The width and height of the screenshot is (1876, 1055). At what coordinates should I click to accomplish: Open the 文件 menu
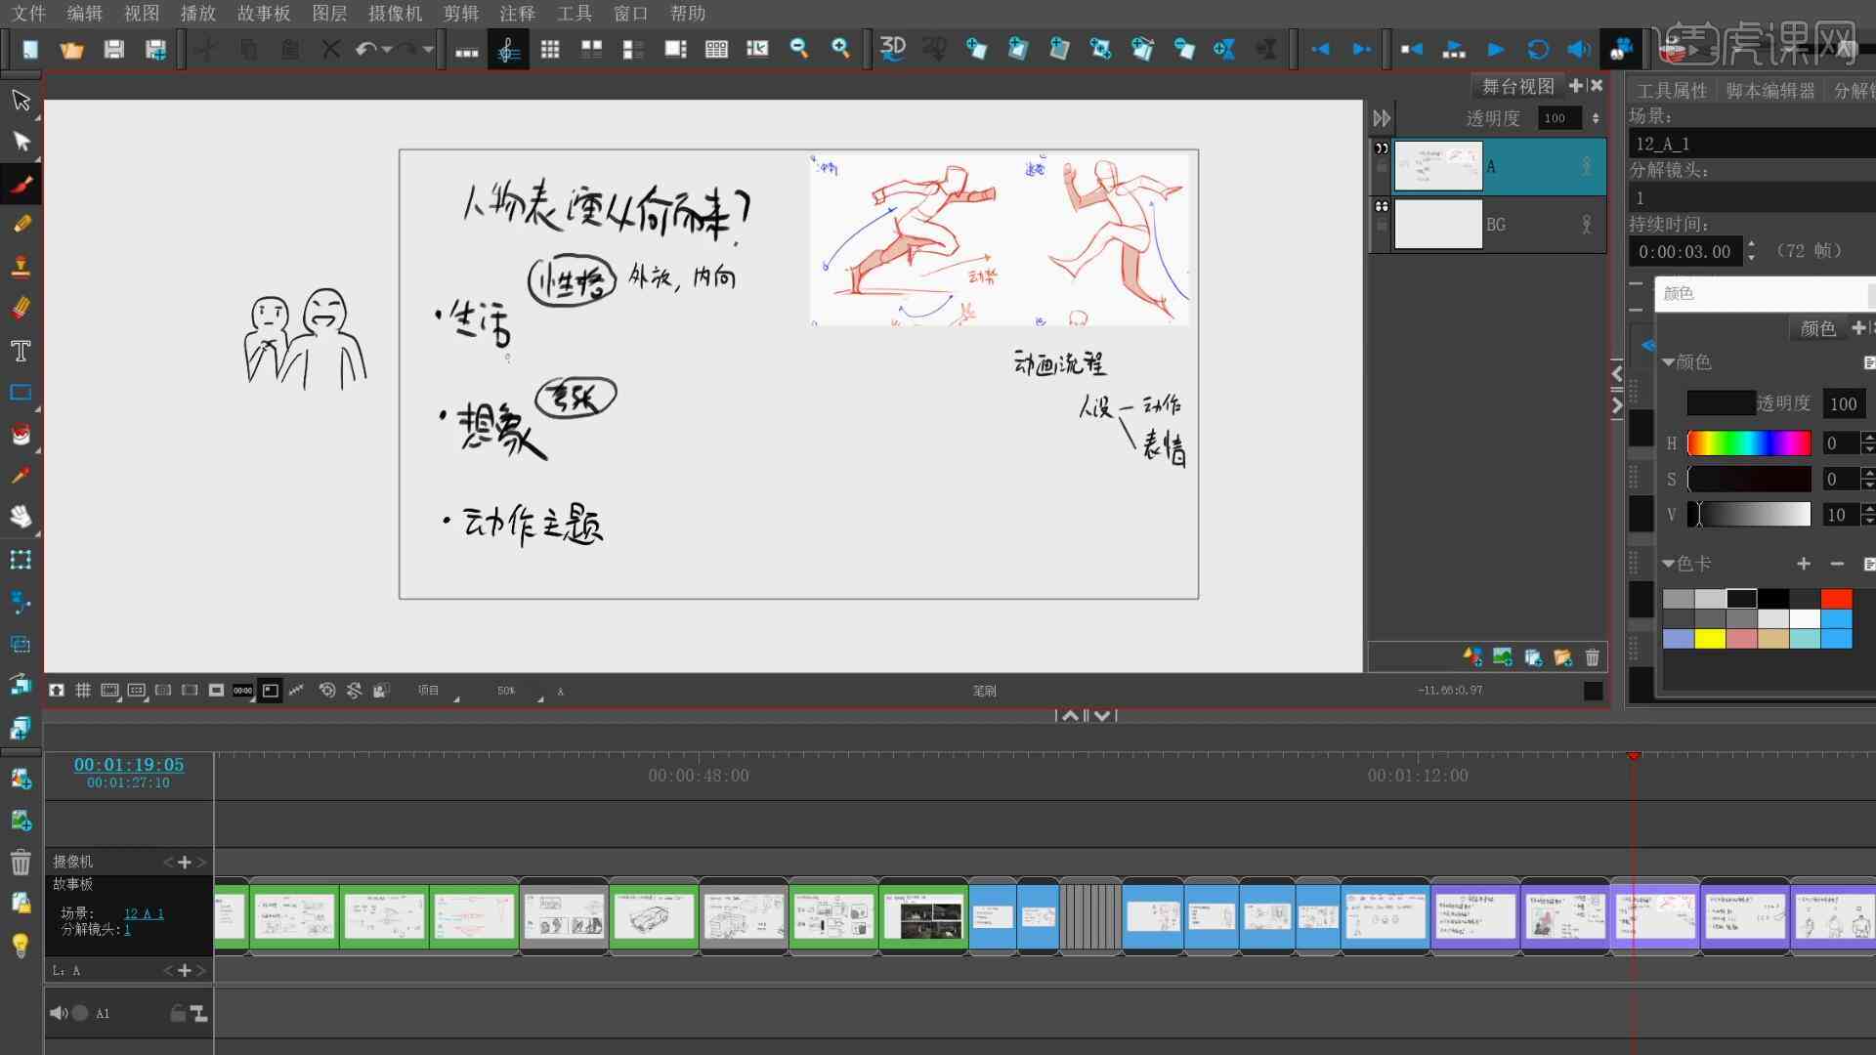click(x=29, y=14)
